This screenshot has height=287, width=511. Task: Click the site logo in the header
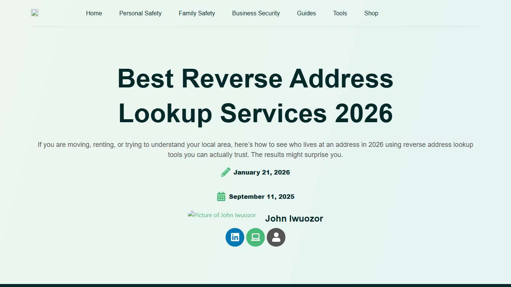tap(34, 12)
